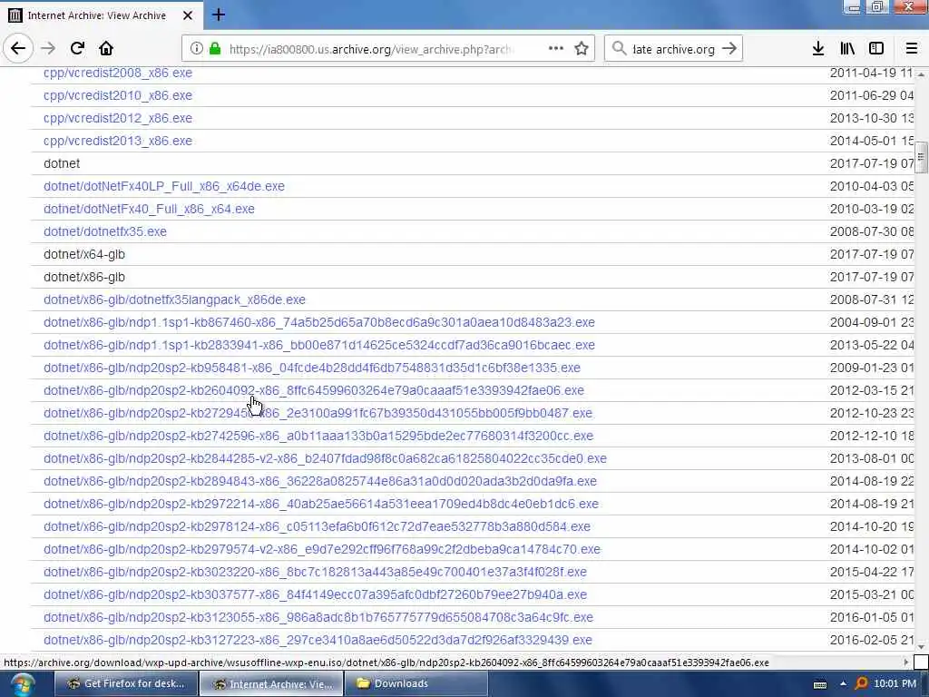Open the ndp1.1sp1-kb2833941 file link

tap(319, 345)
